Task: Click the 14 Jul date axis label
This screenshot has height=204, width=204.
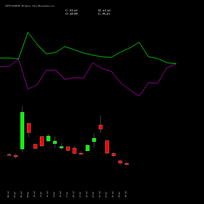Action: tap(47, 195)
